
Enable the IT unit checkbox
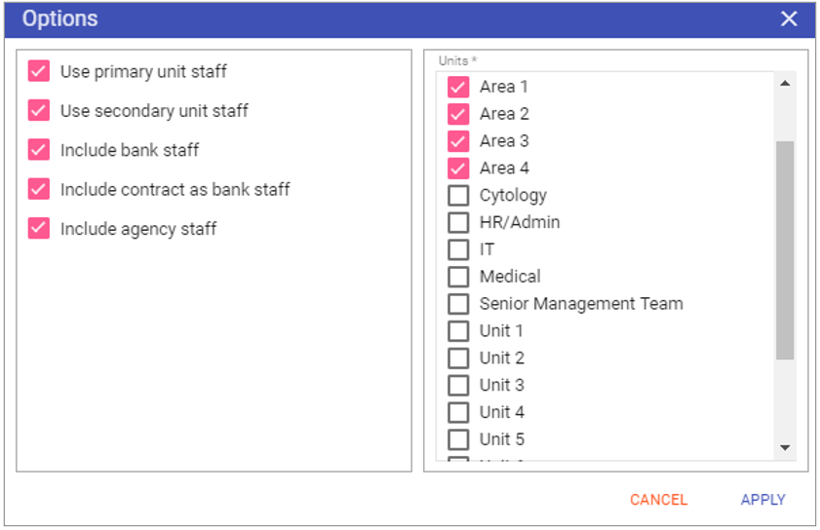pyautogui.click(x=458, y=249)
